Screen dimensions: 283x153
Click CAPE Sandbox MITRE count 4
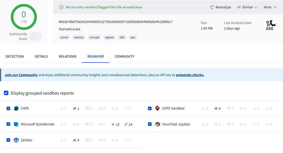coord(217,108)
